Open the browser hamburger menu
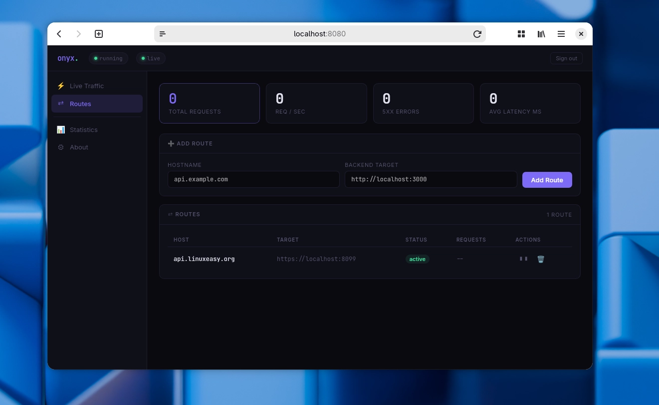The width and height of the screenshot is (659, 405). [561, 34]
